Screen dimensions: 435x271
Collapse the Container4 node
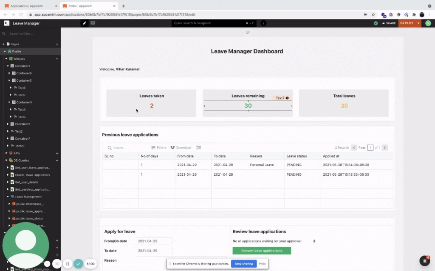[9, 102]
